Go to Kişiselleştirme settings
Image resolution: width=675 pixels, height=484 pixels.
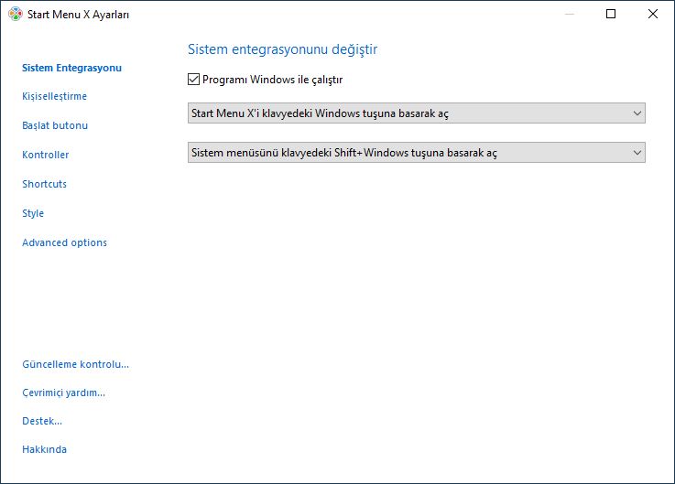point(54,96)
